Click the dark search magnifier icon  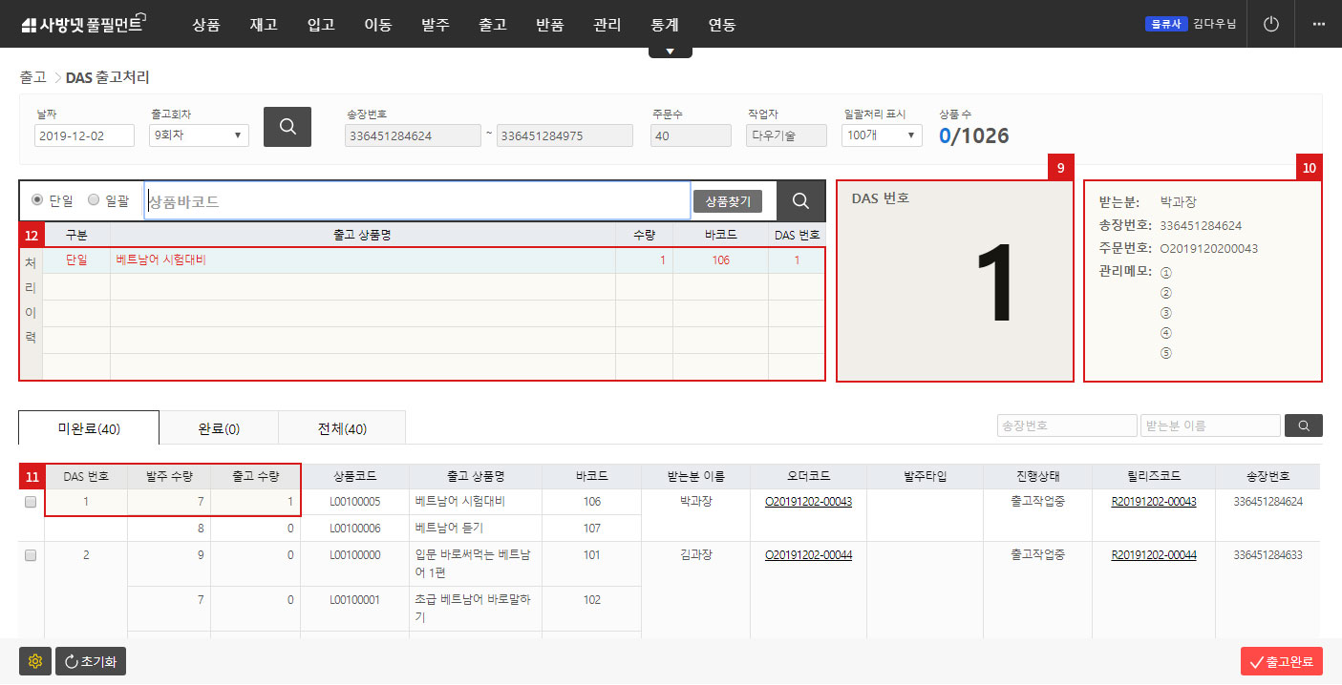pos(287,126)
